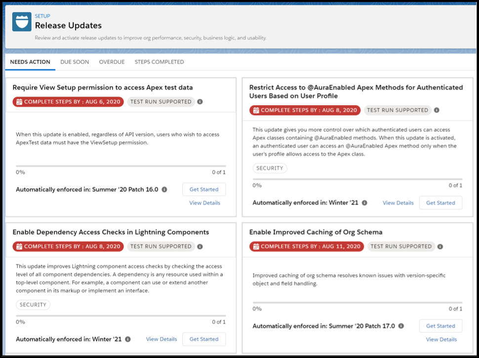This screenshot has height=358, width=479.
Task: Get Started on AuraEnabled Apex Methods update
Action: click(440, 203)
